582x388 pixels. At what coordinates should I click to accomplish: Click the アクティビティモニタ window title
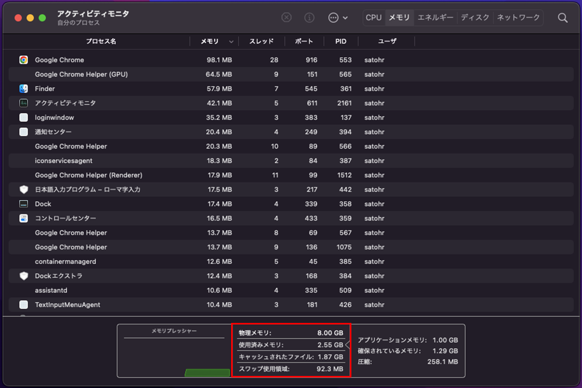[93, 14]
